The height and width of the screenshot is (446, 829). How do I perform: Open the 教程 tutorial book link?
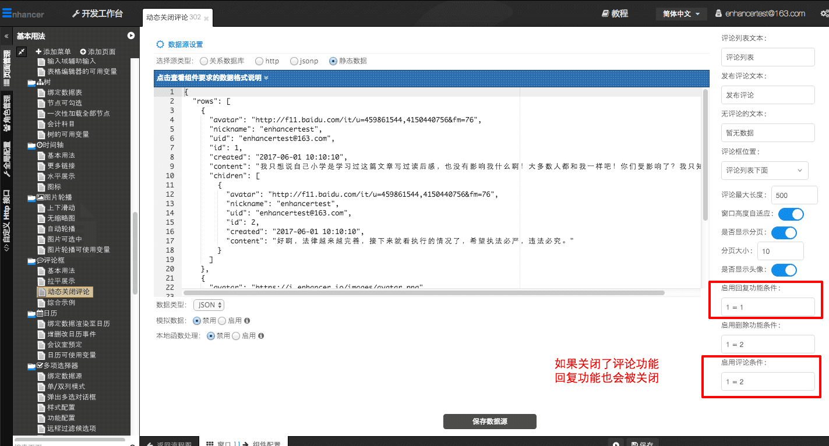(615, 13)
